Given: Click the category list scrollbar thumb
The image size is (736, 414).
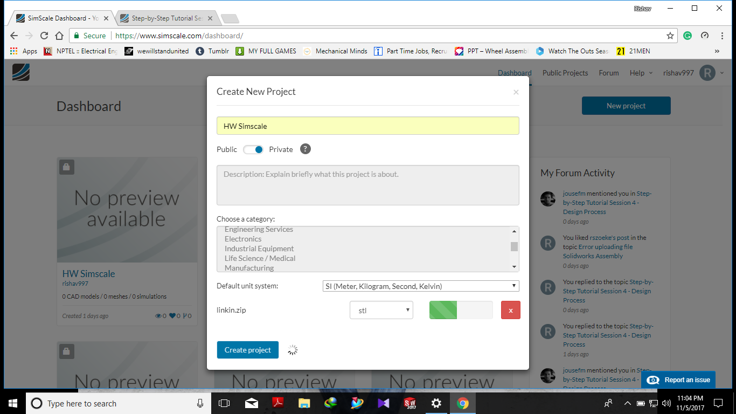Looking at the screenshot, I should [x=515, y=247].
